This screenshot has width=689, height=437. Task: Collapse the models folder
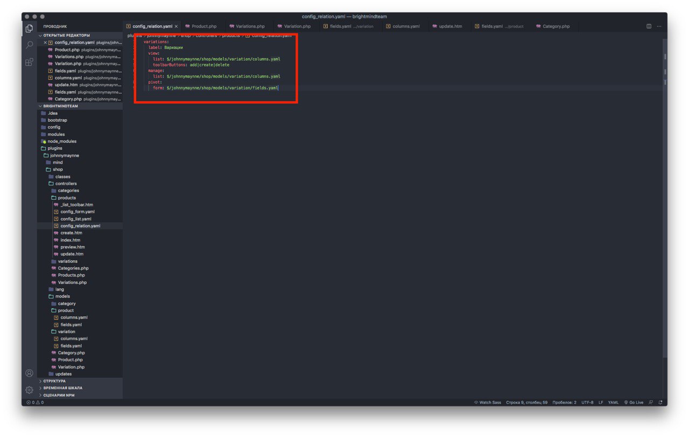pos(80,296)
